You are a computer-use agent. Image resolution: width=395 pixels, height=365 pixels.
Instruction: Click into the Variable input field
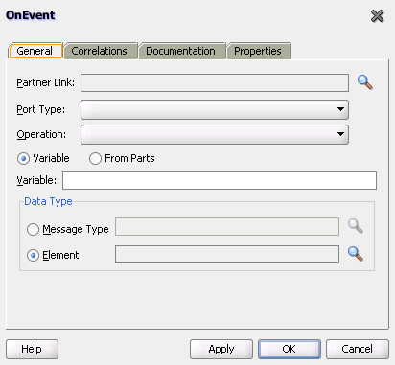coord(220,180)
